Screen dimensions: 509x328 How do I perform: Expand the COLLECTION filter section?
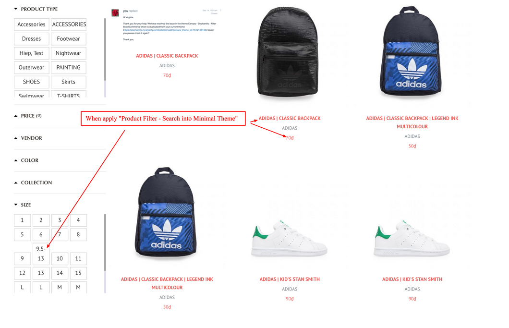pyautogui.click(x=16, y=183)
